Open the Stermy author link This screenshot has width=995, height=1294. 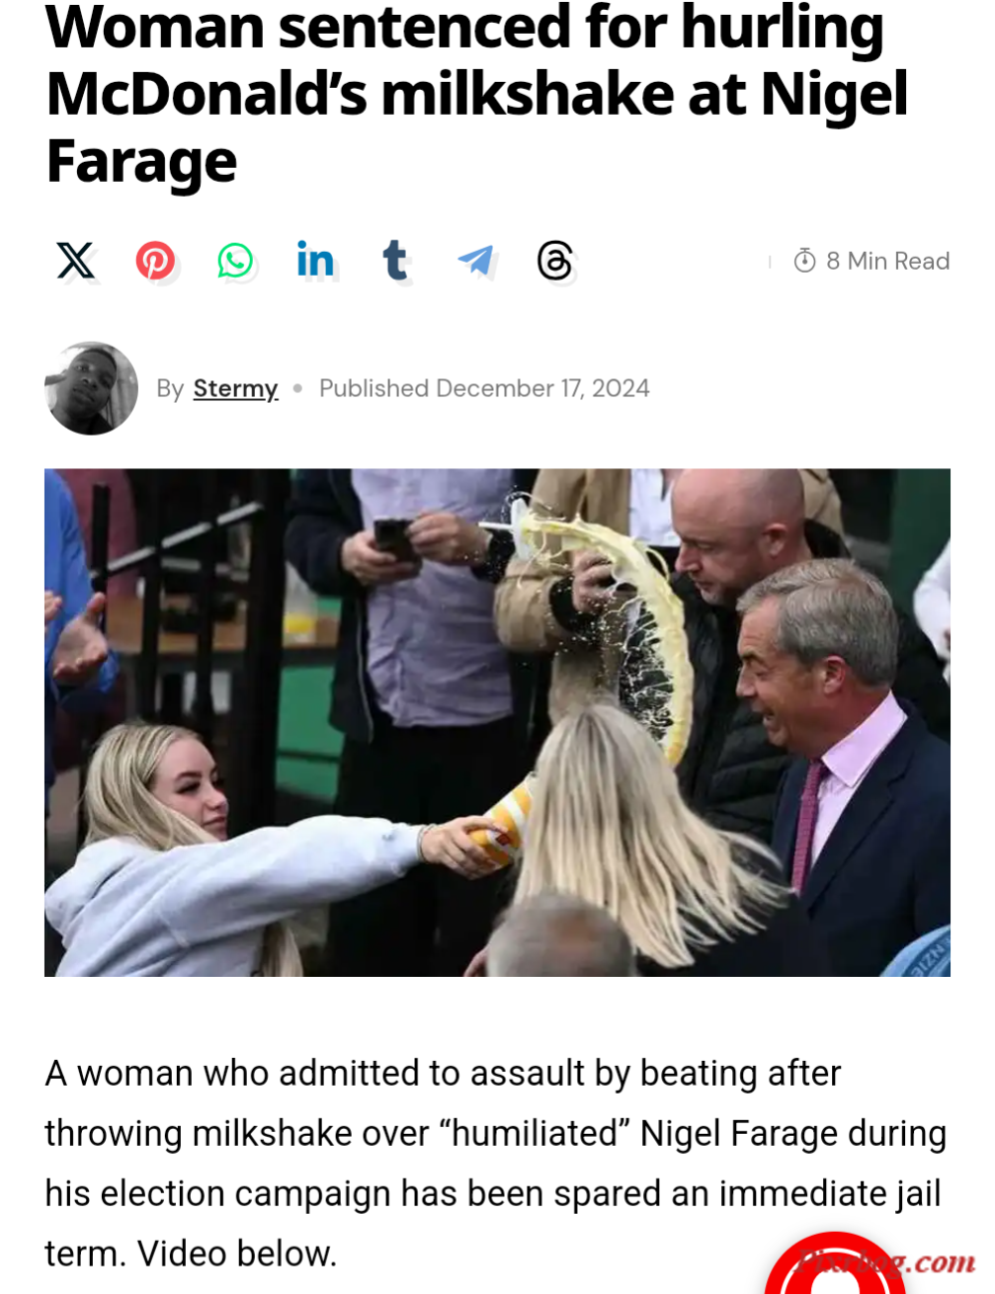tap(235, 389)
